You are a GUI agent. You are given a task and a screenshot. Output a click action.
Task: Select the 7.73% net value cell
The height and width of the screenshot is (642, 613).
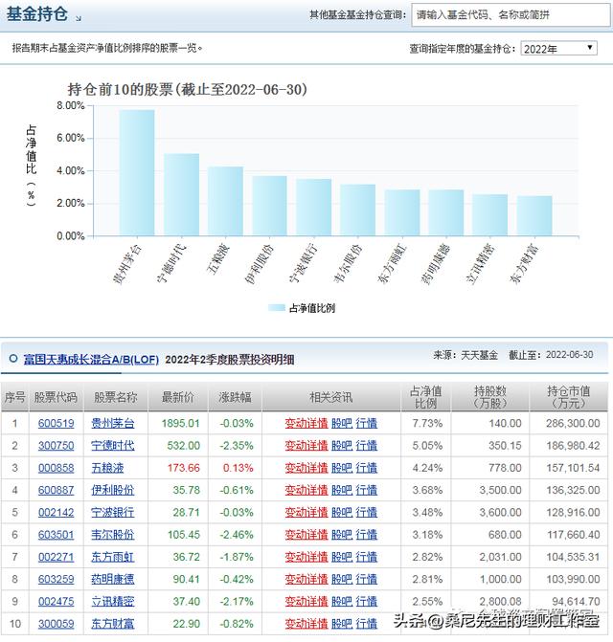pyautogui.click(x=427, y=423)
